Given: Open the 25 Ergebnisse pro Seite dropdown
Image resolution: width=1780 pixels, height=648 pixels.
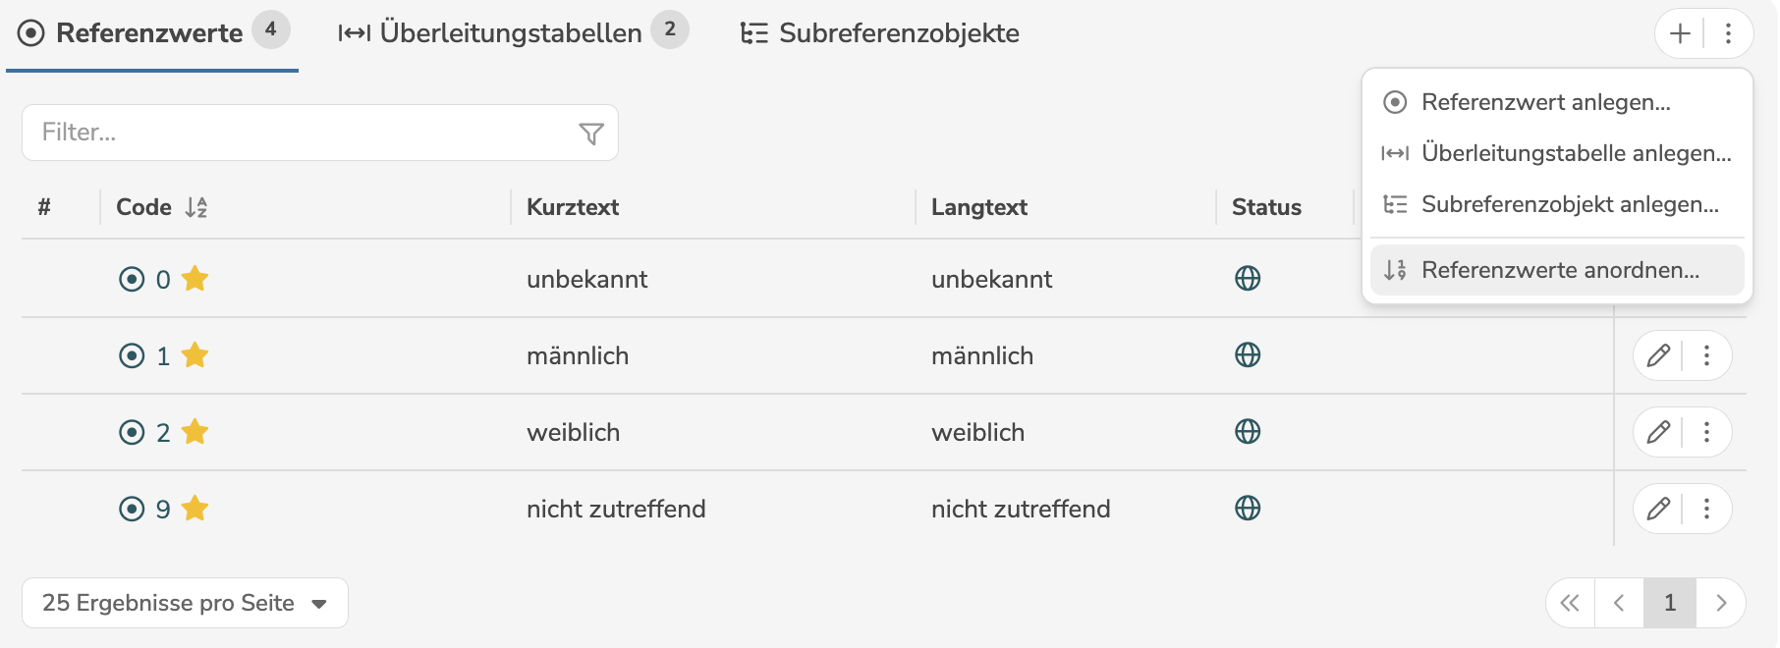Looking at the screenshot, I should [x=185, y=603].
